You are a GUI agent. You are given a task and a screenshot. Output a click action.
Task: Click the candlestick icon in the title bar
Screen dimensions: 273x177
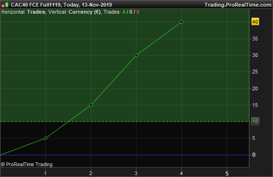click(5, 5)
